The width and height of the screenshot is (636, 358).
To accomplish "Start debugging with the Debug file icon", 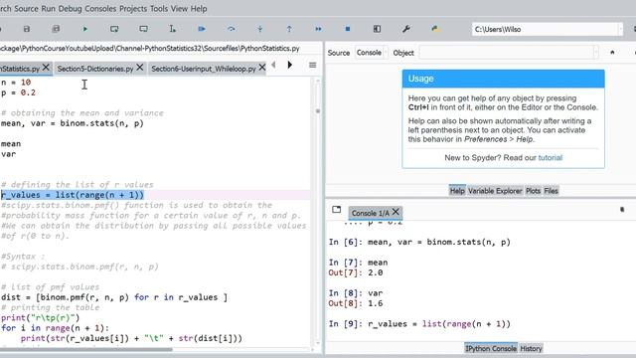I will click(x=202, y=29).
